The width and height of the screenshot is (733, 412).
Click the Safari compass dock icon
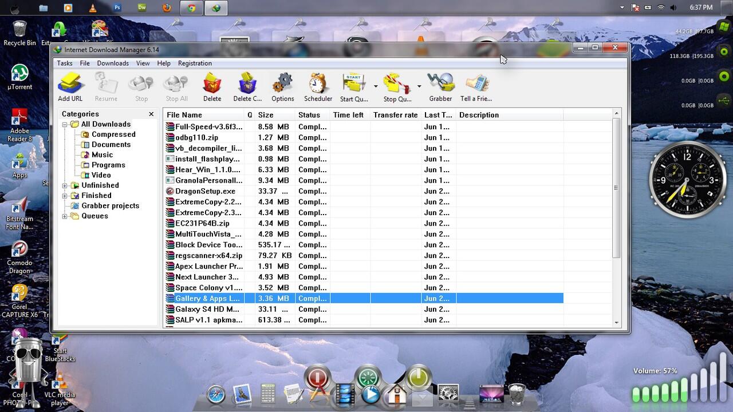pyautogui.click(x=216, y=395)
